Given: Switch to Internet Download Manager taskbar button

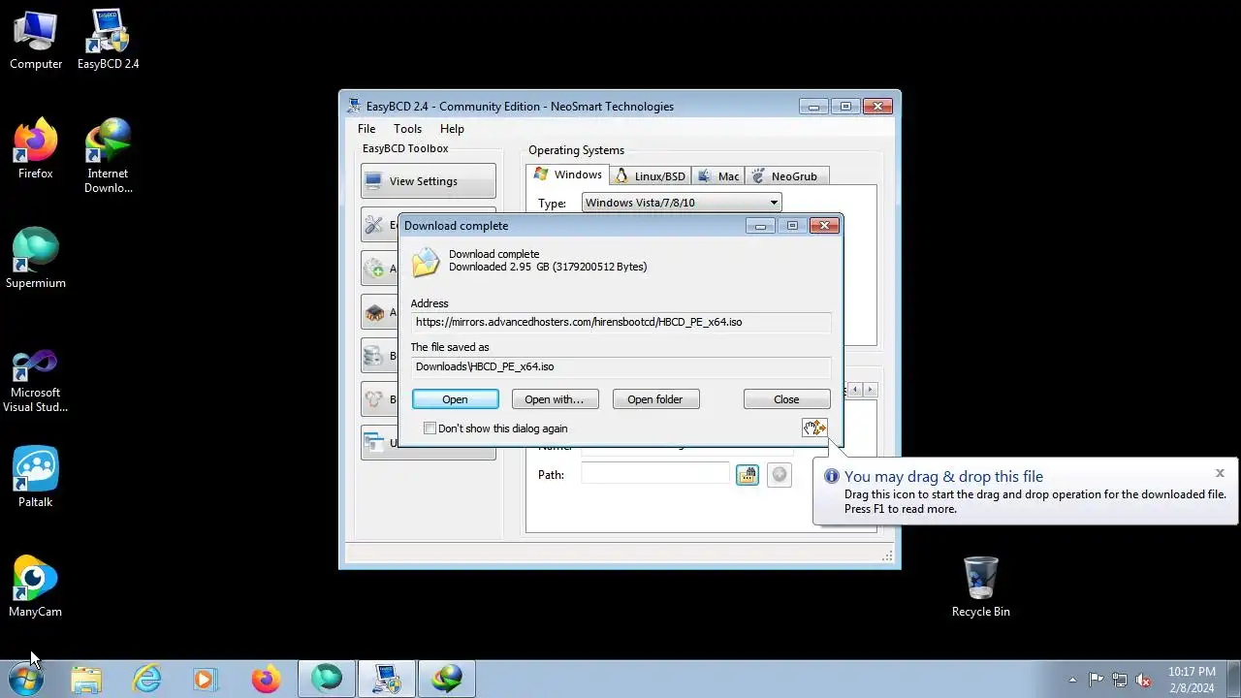Looking at the screenshot, I should point(447,680).
